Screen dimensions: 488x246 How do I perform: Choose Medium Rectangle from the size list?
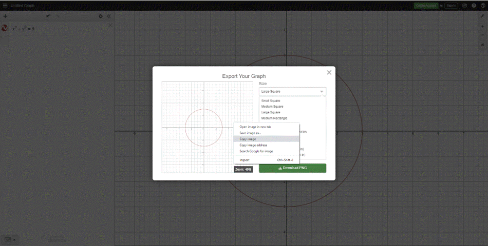coord(274,118)
